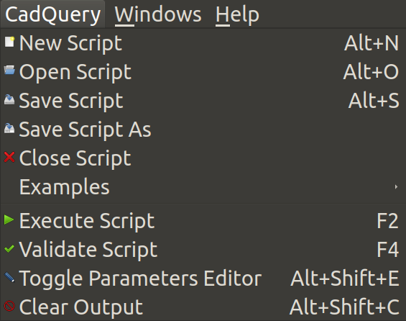Choose the New Script text label
Screen dimensions: 406x321
70,42
